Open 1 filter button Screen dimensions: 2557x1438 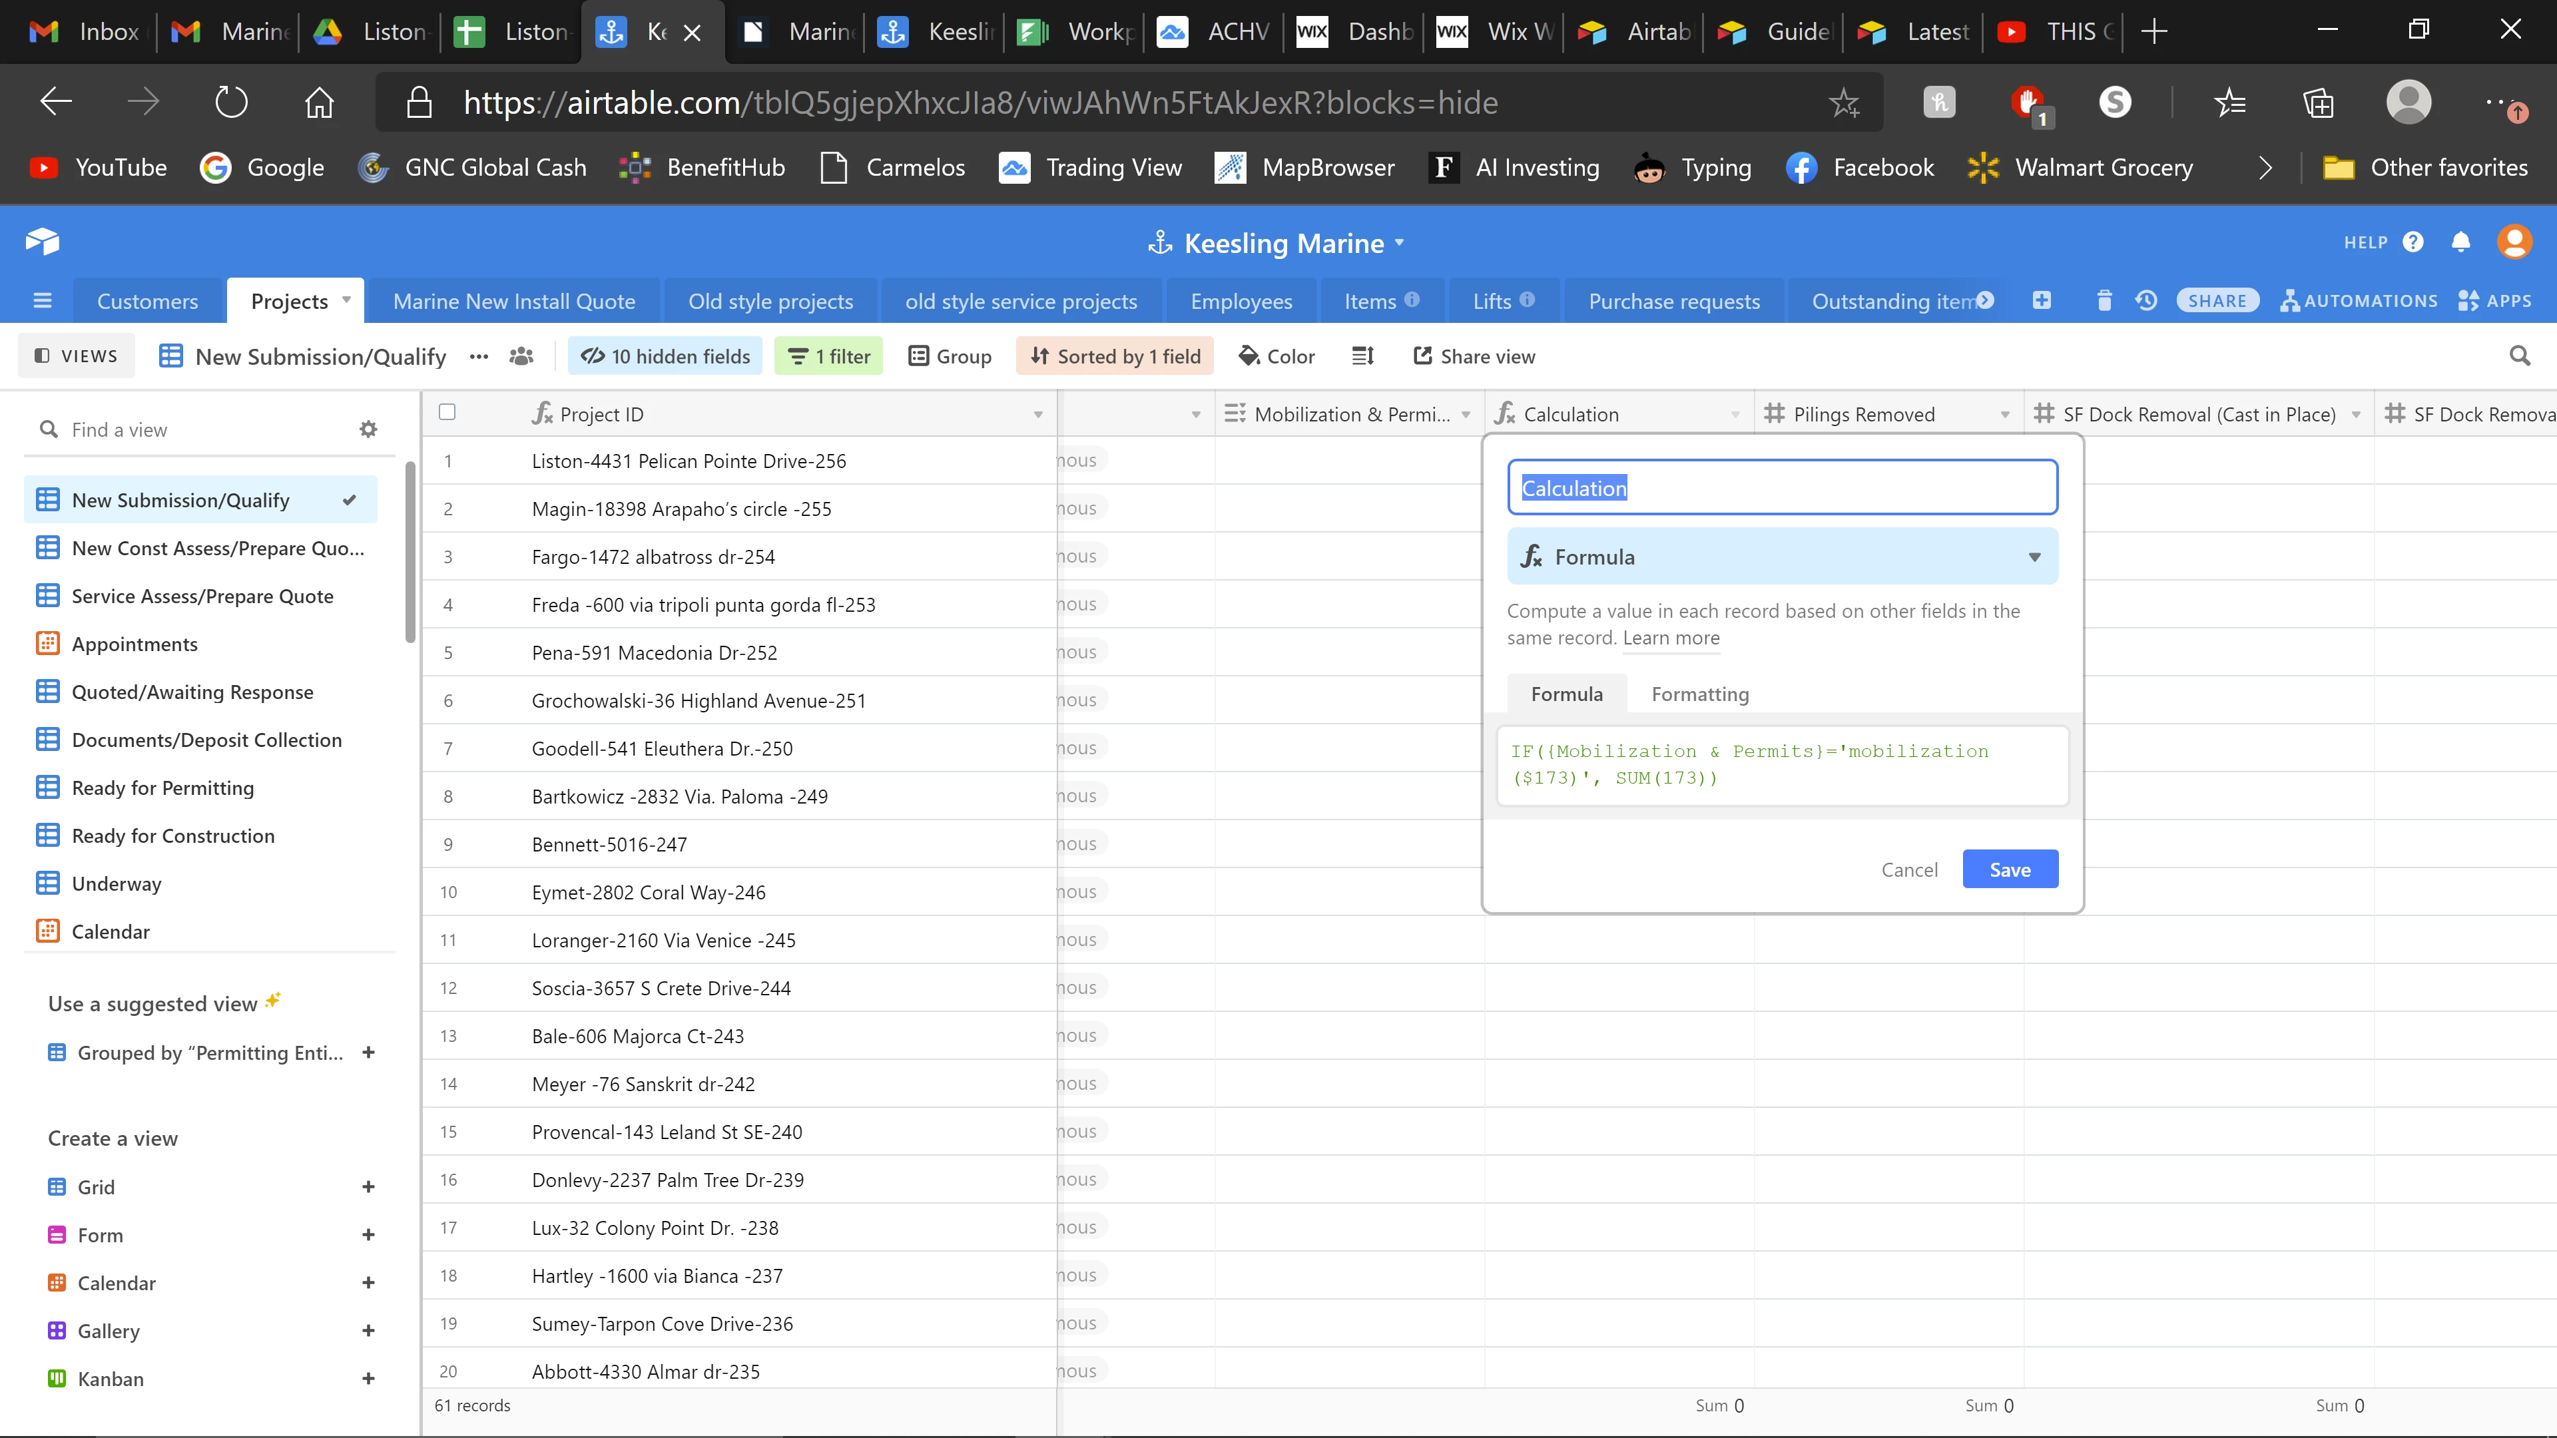[828, 356]
